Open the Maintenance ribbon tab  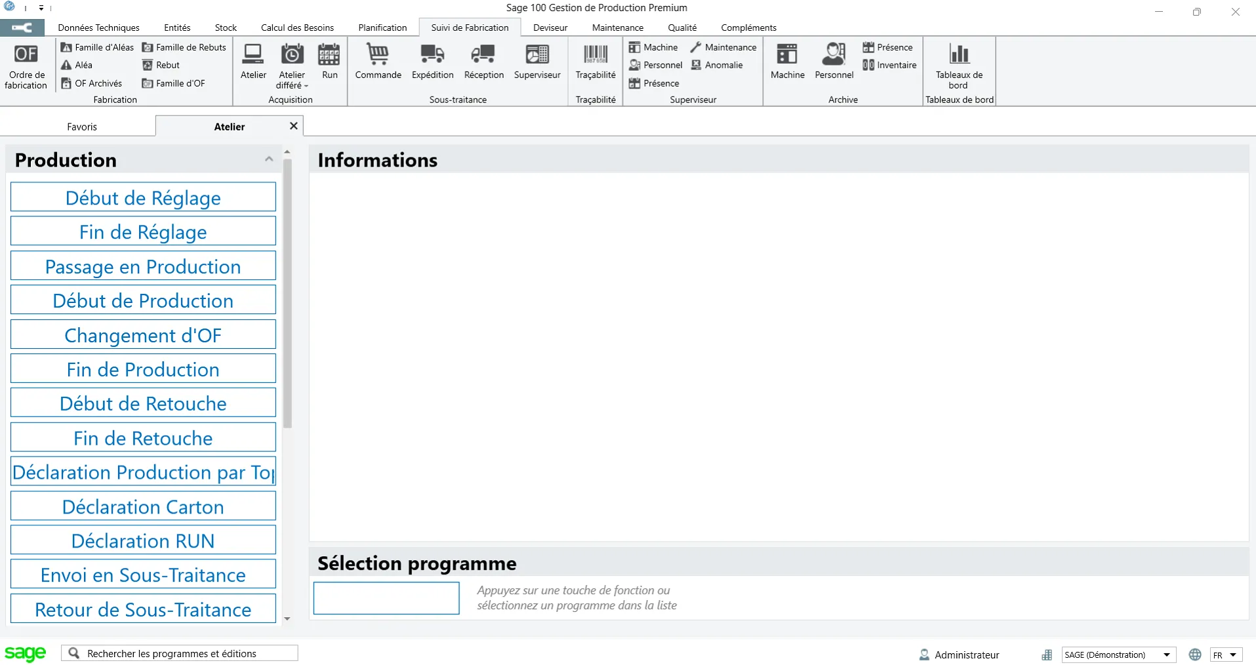(x=618, y=28)
